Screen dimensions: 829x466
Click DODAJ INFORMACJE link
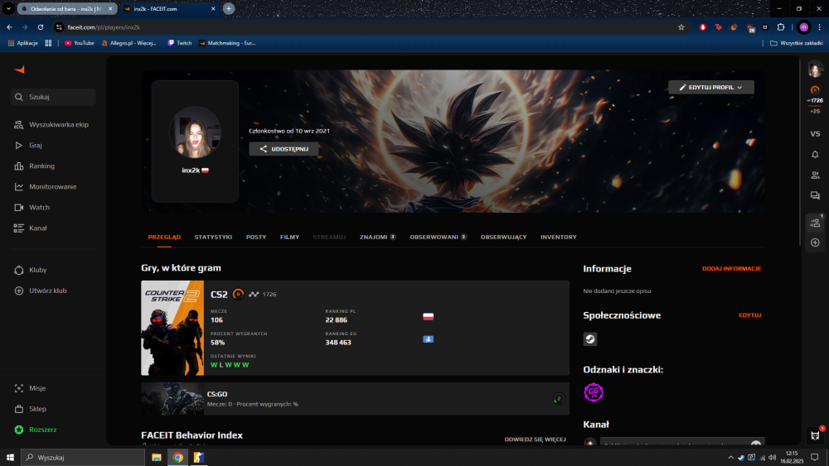[732, 269]
